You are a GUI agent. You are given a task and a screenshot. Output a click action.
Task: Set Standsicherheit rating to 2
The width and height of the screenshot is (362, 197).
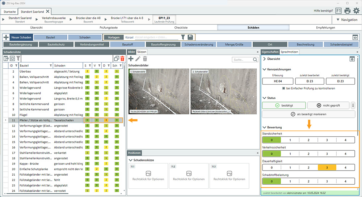[308, 140]
